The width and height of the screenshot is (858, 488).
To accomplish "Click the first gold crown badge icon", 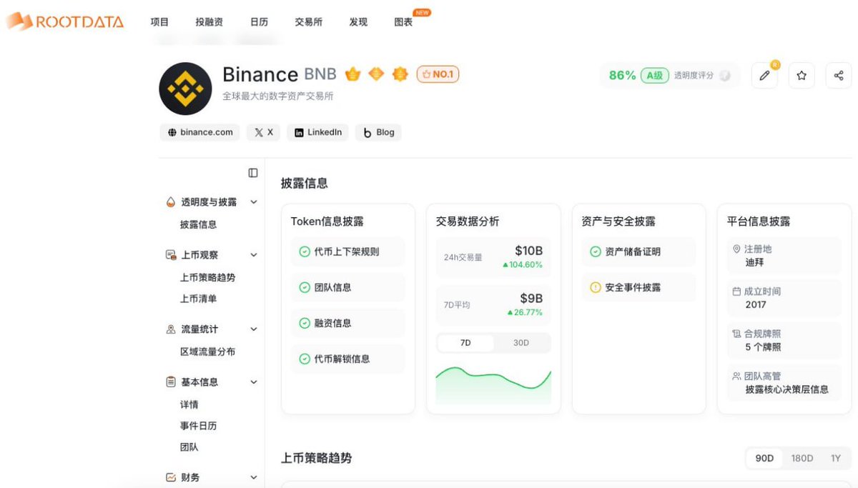I will tap(352, 74).
